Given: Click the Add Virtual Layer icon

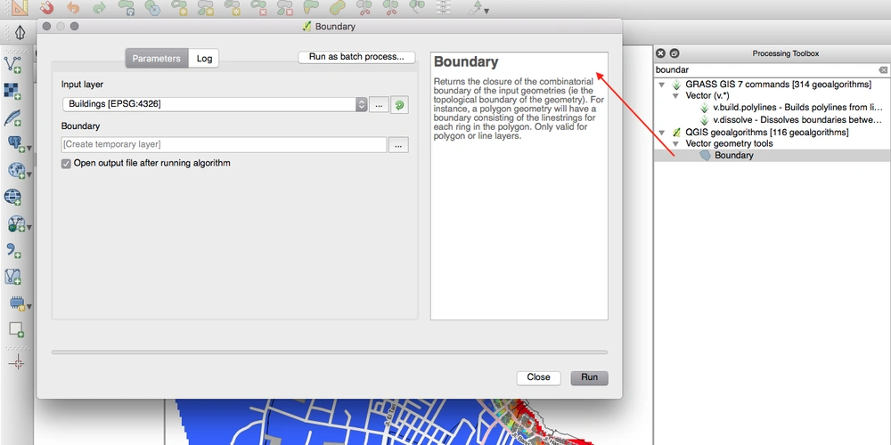Looking at the screenshot, I should coord(12,277).
